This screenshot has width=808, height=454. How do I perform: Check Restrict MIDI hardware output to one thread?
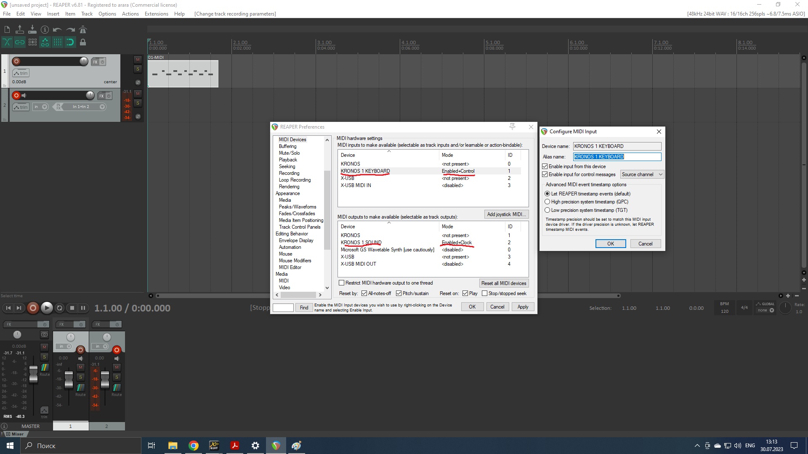342,283
